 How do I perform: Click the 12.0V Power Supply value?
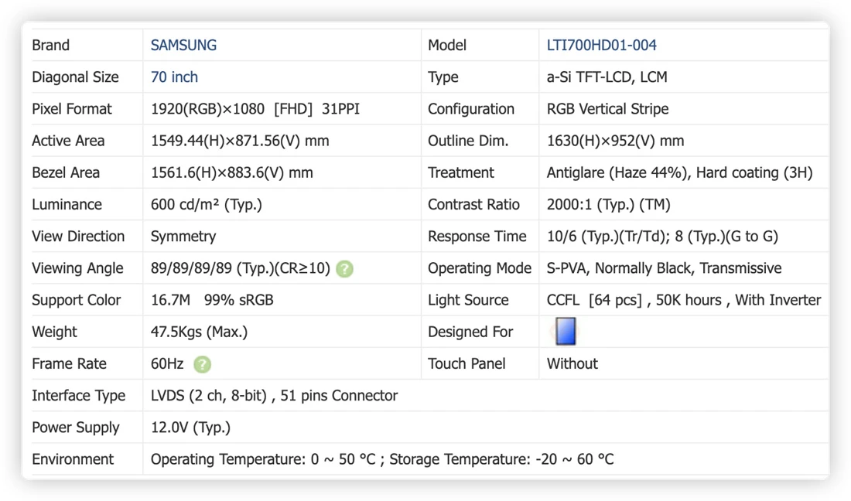point(190,428)
